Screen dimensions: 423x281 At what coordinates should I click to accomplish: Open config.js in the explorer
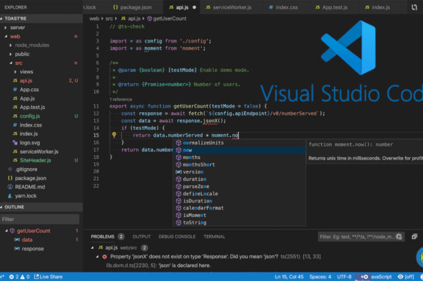coord(30,116)
